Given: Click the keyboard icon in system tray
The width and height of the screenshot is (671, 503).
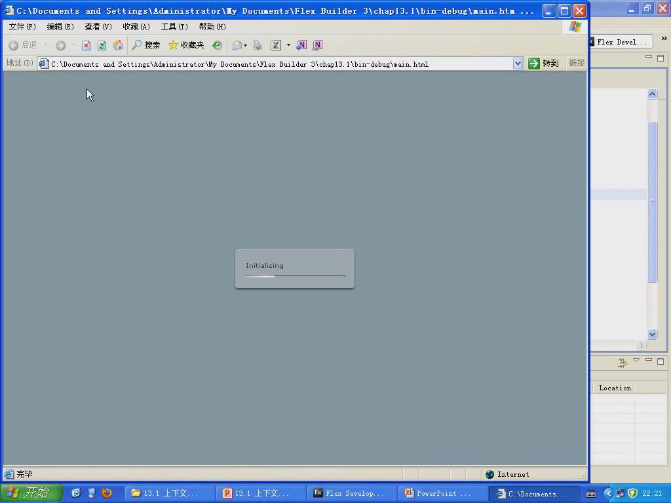Looking at the screenshot, I should point(591,494).
